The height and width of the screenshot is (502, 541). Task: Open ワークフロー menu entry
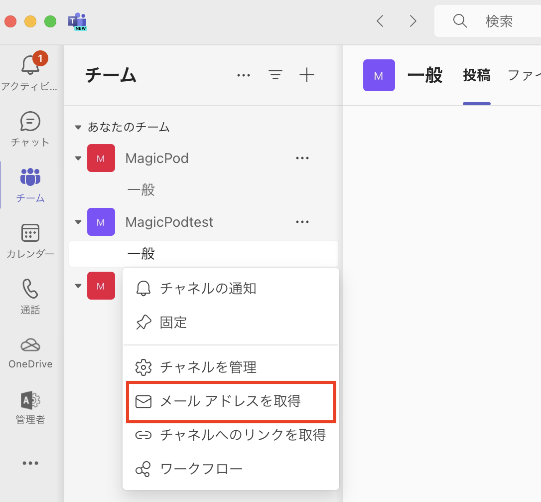[x=231, y=469]
